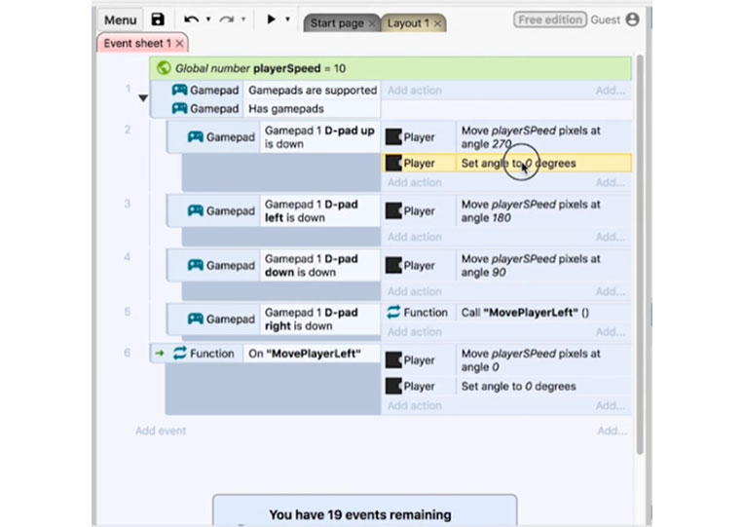The image size is (743, 527).
Task: Click Add action under event 4
Action: tap(415, 291)
